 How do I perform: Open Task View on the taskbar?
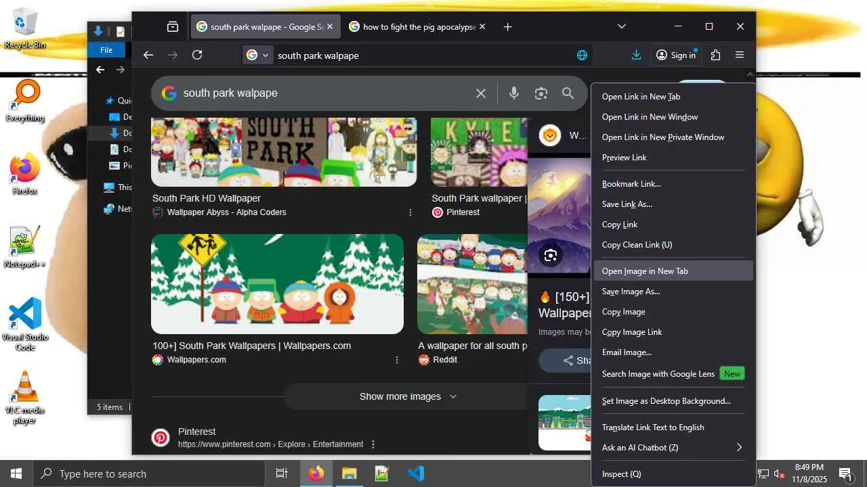pyautogui.click(x=282, y=473)
